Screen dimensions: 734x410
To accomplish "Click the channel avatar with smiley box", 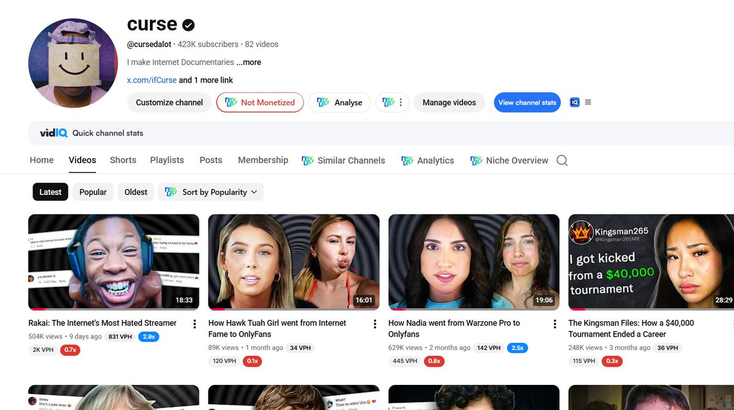I will click(x=73, y=63).
